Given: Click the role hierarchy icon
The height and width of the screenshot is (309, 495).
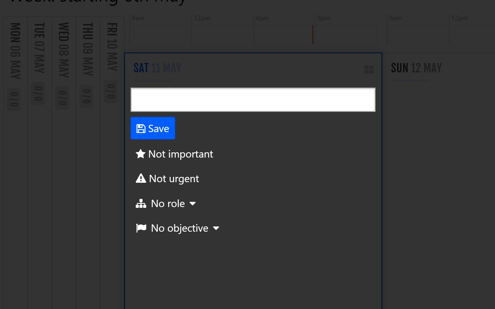Looking at the screenshot, I should coord(141,203).
